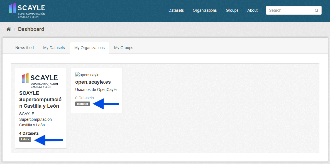
Task: Go to home via house icon
Action: pos(9,29)
